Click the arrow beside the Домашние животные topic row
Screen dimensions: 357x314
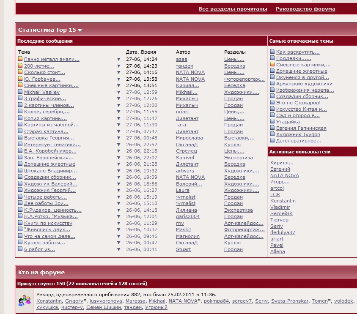(118, 164)
